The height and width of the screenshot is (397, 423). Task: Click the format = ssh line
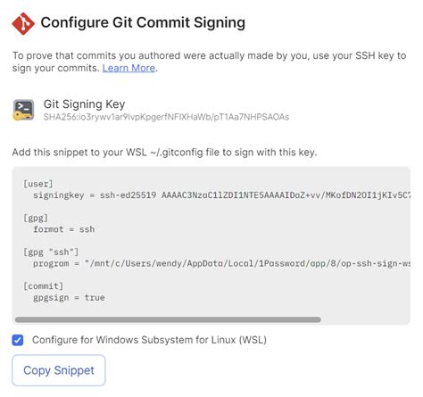click(64, 229)
